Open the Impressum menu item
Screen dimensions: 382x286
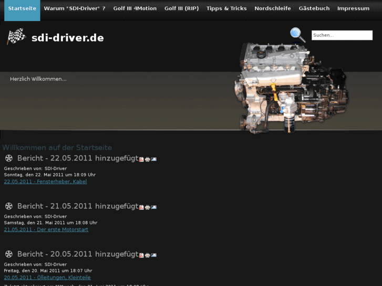point(353,8)
